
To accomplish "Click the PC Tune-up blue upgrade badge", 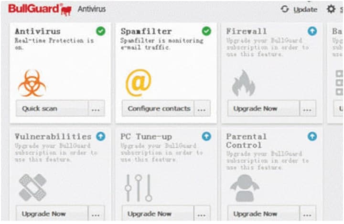I will [206, 136].
